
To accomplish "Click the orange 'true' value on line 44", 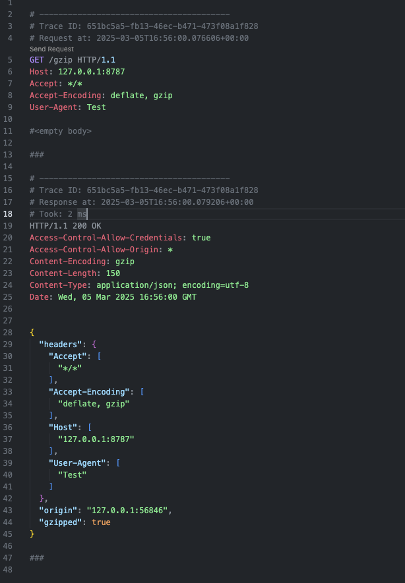I will coord(102,523).
